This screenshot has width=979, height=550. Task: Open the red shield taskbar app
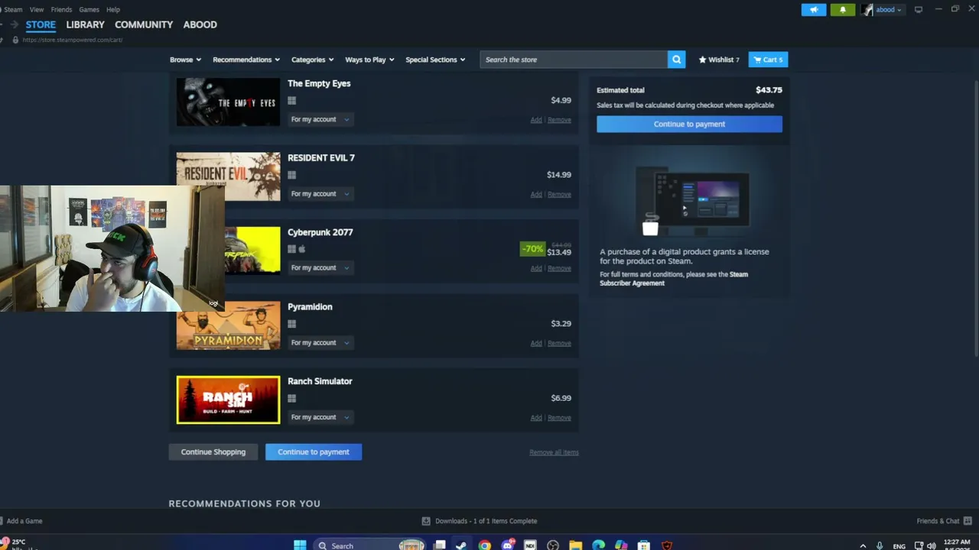click(x=667, y=545)
